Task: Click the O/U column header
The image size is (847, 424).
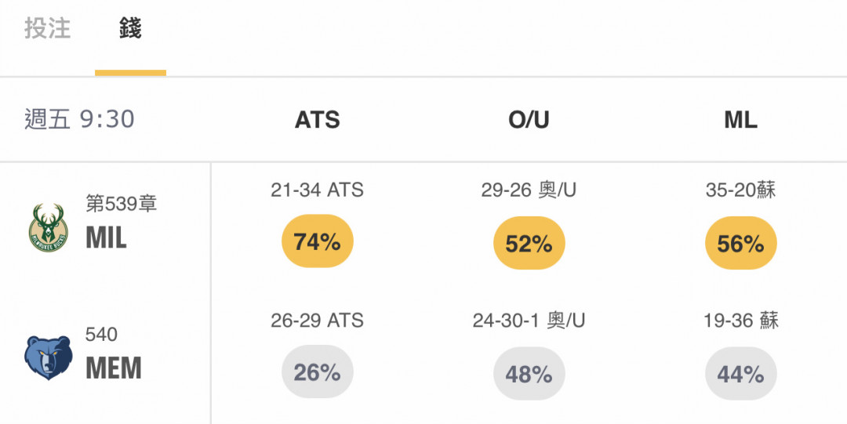Action: [529, 120]
